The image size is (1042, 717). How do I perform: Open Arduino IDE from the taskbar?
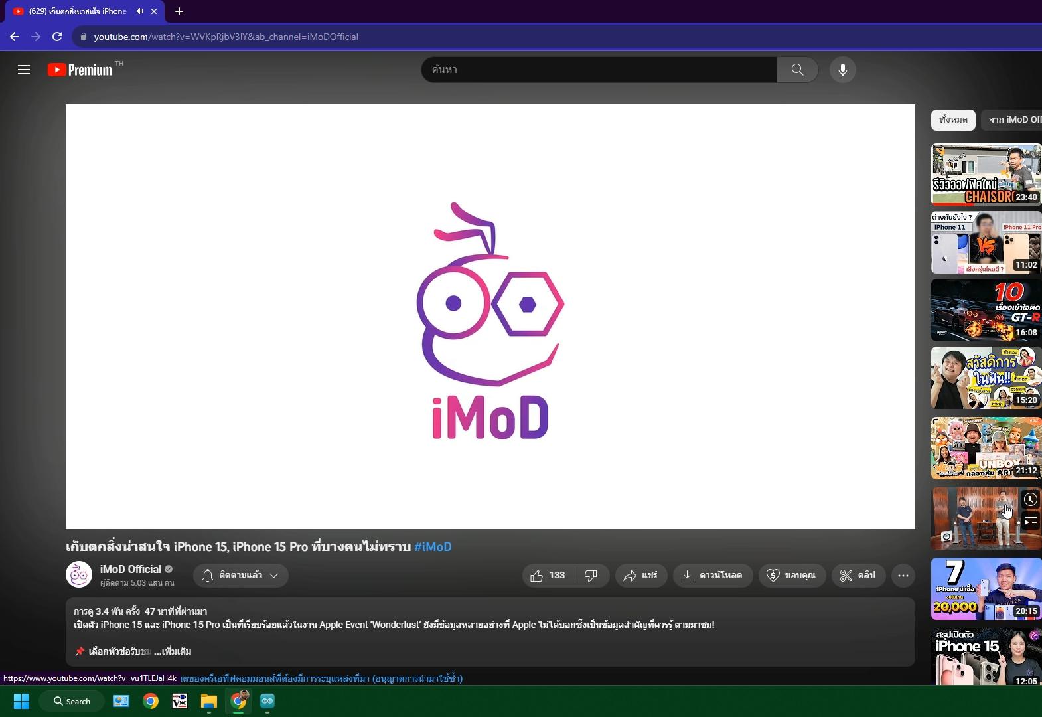tap(267, 701)
